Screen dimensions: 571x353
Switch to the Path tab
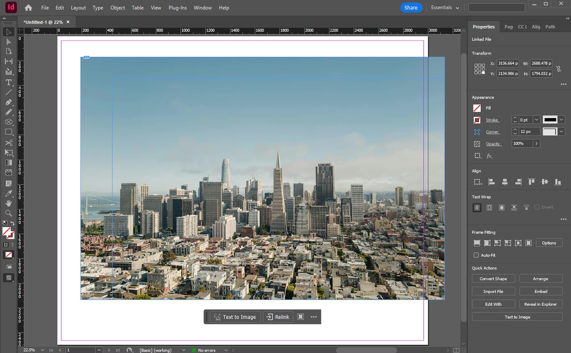550,27
